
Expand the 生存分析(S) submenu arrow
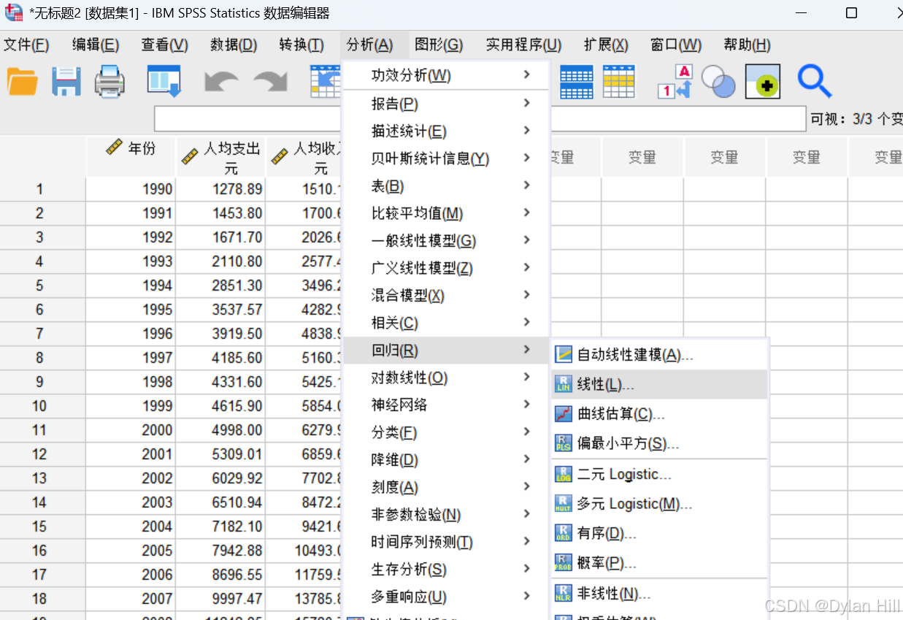[527, 569]
